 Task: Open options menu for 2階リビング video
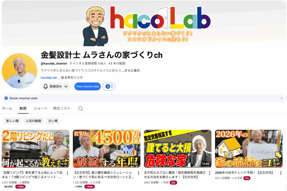[x=68, y=173]
